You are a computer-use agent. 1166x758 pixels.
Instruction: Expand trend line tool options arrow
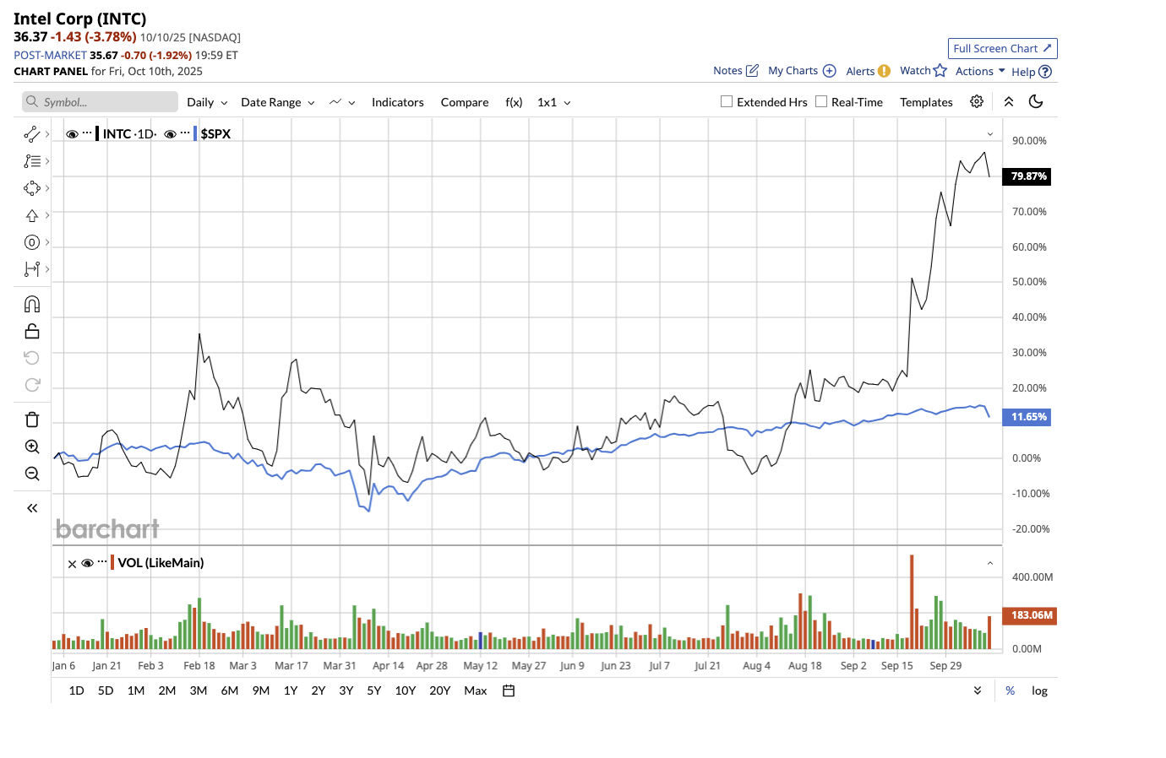tap(47, 134)
